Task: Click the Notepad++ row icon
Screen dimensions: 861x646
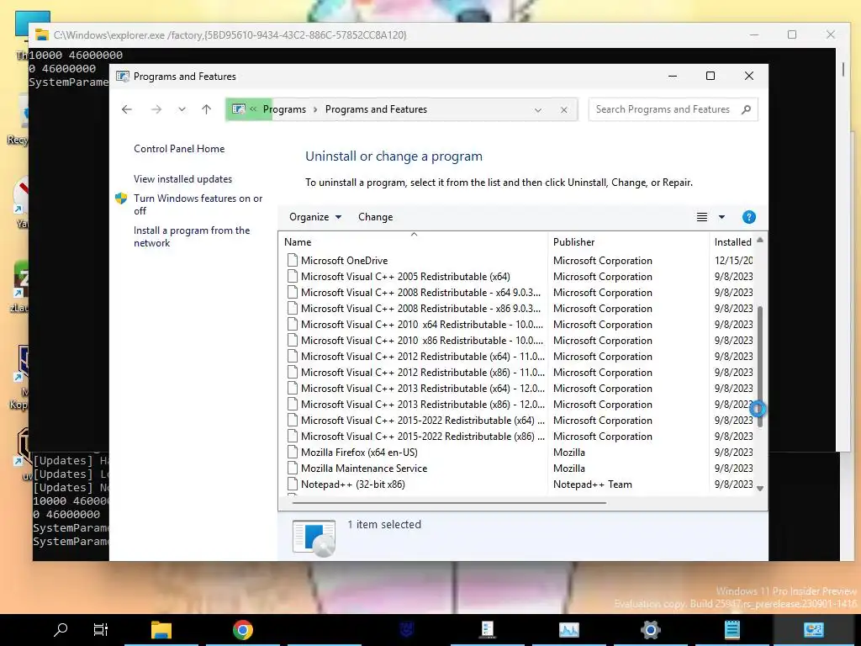Action: click(x=293, y=484)
